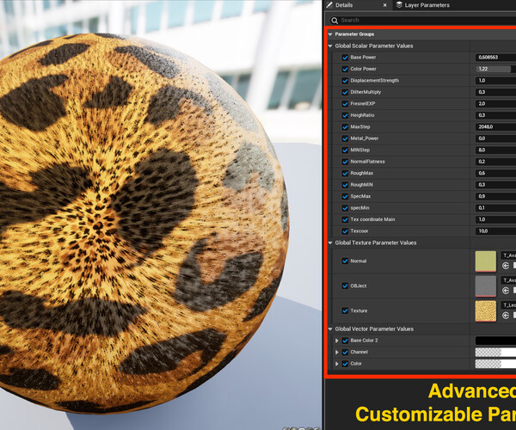Image resolution: width=516 pixels, height=430 pixels.
Task: Adjust the Color Power 1,22 slider
Action: coord(495,69)
